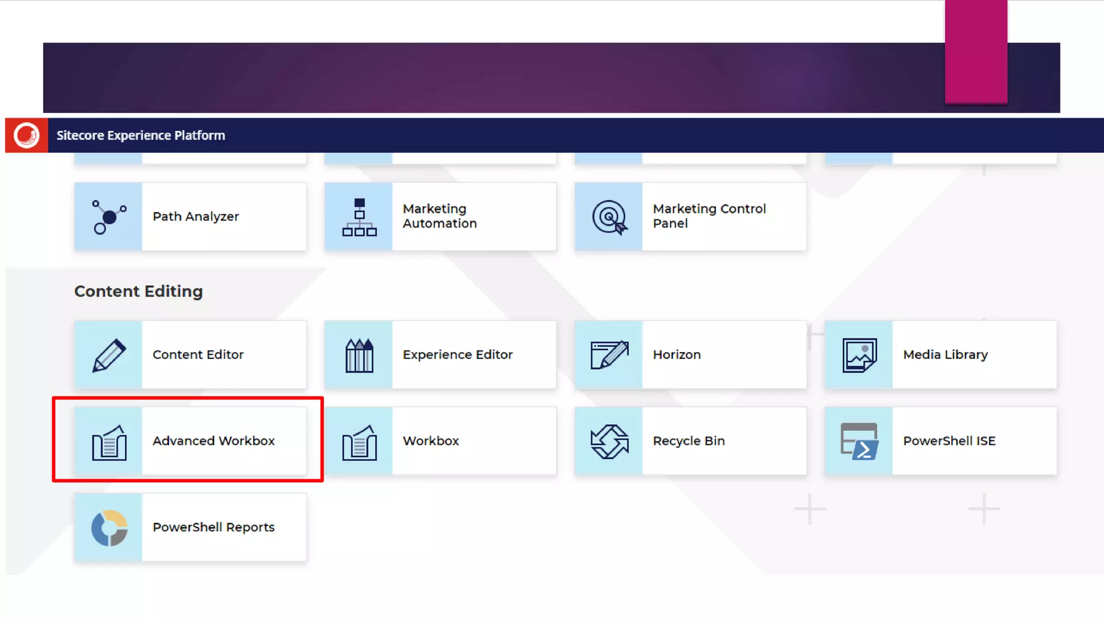Screen dimensions: 1104x621
Task: Launch PowerShell ISE from its label
Action: click(x=949, y=441)
